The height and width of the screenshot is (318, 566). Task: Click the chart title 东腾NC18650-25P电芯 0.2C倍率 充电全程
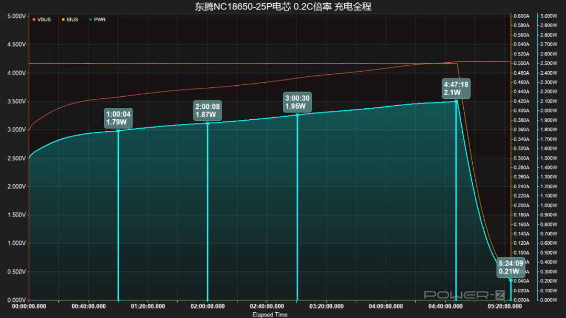[x=283, y=6]
